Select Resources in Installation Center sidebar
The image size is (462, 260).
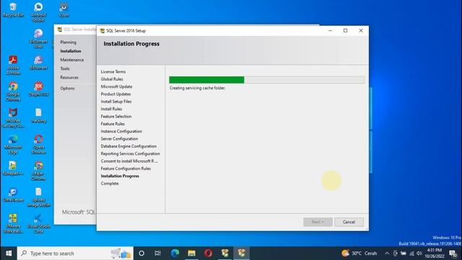(x=69, y=77)
